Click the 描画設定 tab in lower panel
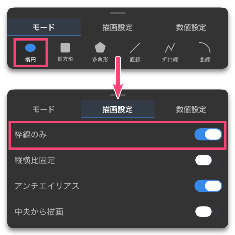 pyautogui.click(x=117, y=109)
